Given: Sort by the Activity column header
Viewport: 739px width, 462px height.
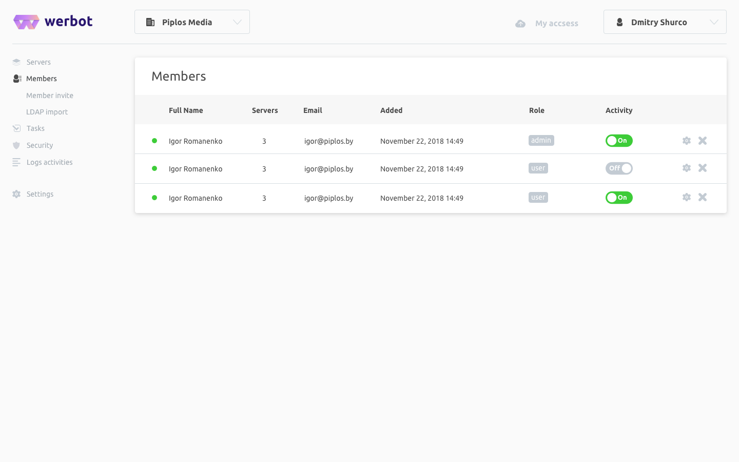Looking at the screenshot, I should pos(619,110).
